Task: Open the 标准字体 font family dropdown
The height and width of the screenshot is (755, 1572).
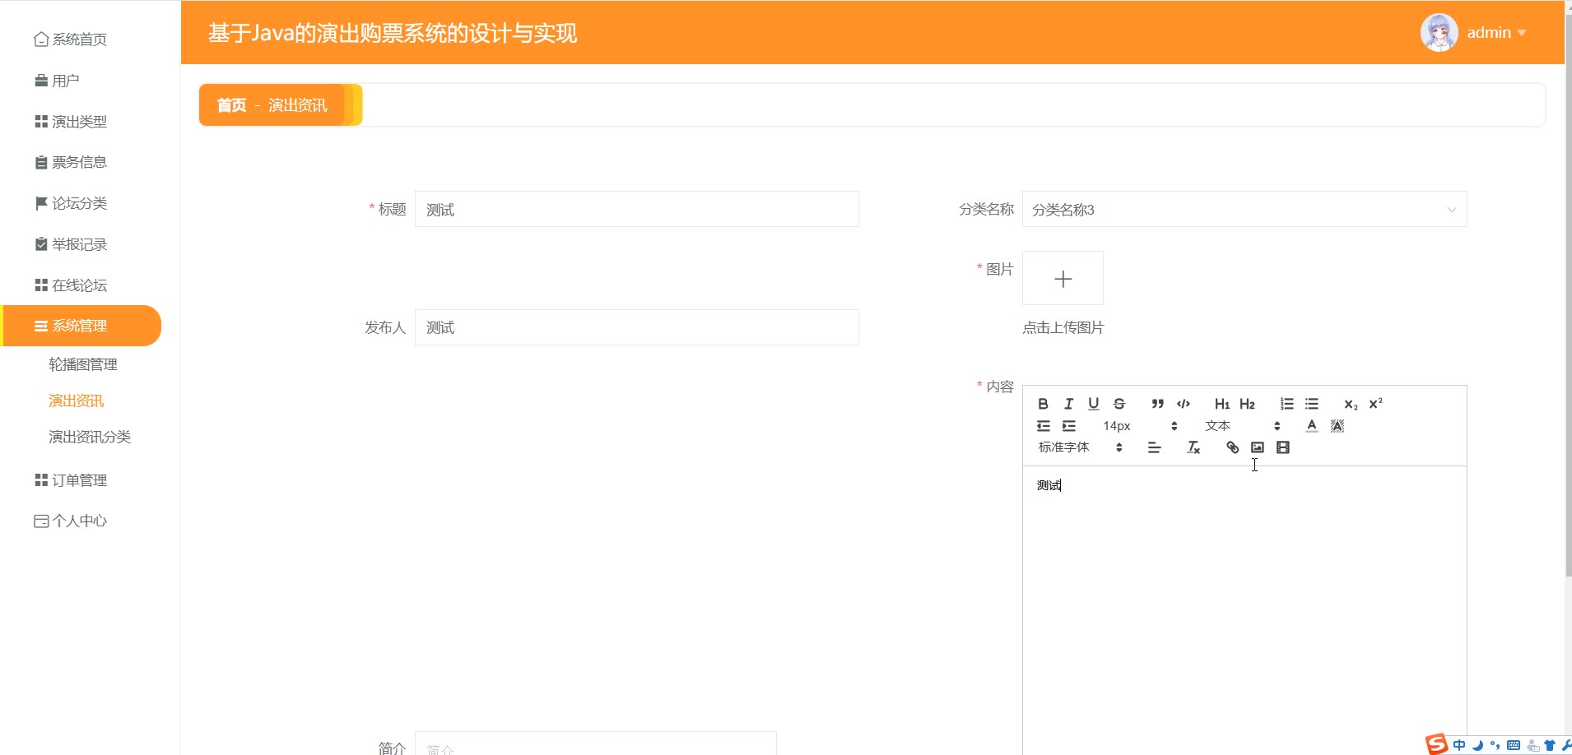Action: click(x=1080, y=447)
